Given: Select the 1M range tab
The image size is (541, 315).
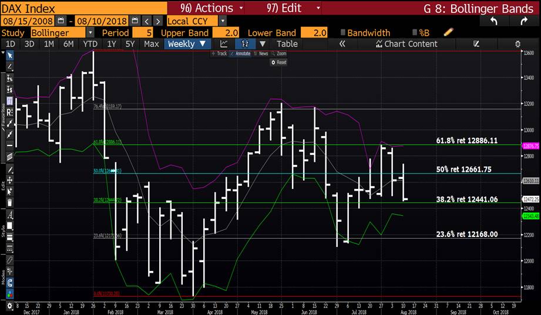Looking at the screenshot, I should [x=49, y=44].
